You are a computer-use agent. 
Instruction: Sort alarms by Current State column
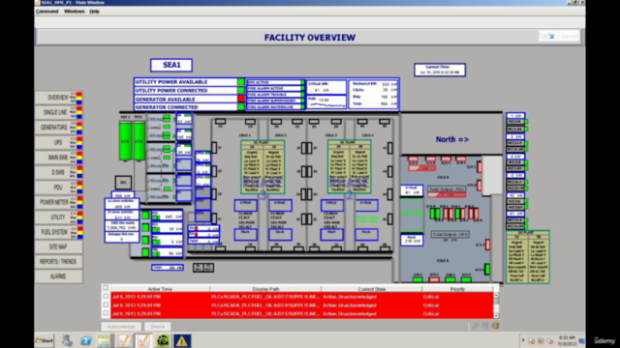371,289
